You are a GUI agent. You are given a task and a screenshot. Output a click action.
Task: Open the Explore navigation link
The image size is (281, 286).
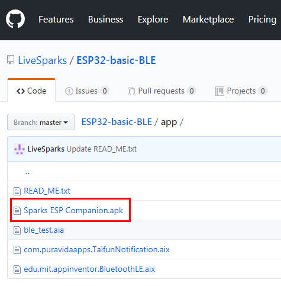[153, 20]
